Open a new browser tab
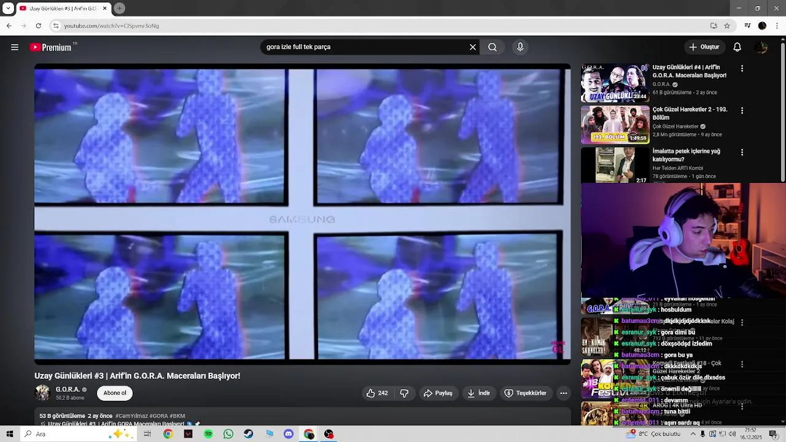This screenshot has width=786, height=442. 119,8
